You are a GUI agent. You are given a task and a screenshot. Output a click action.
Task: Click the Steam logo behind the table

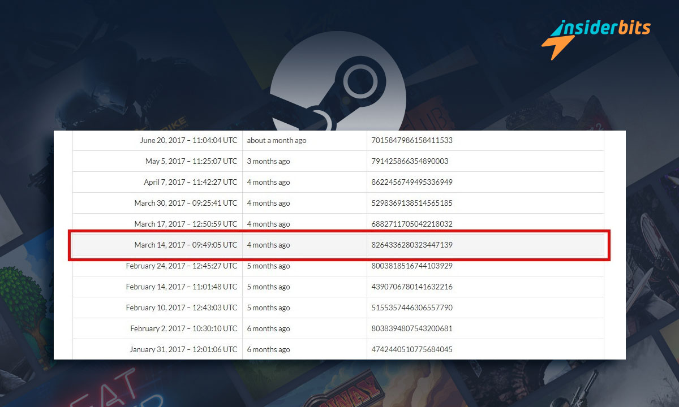point(339,92)
